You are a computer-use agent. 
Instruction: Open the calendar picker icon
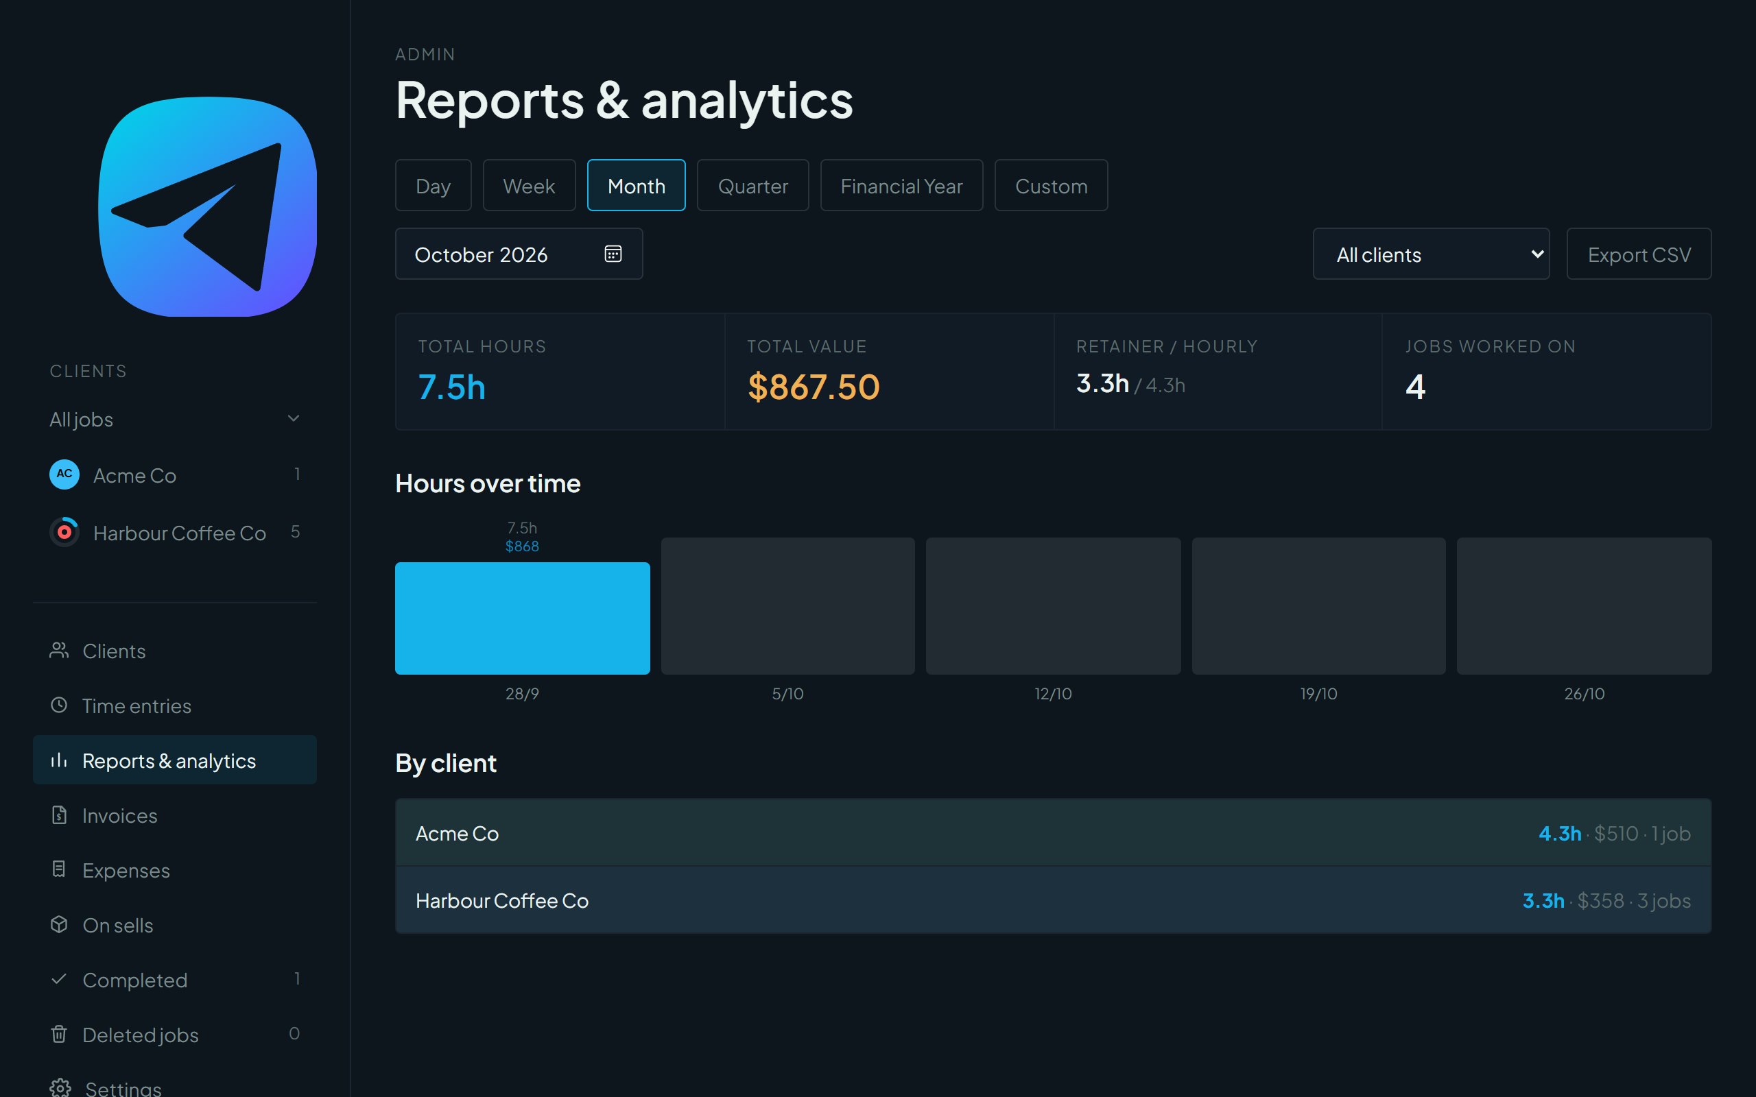click(x=613, y=254)
